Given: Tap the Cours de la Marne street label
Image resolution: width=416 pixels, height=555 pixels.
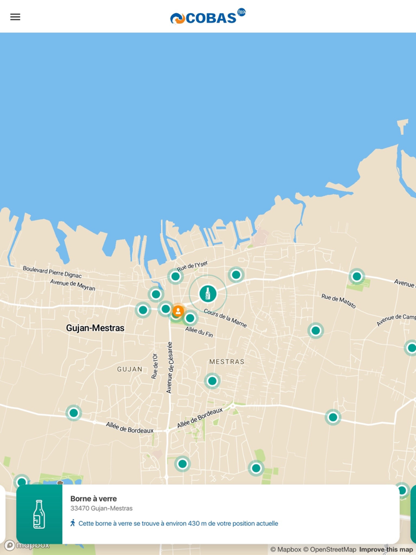Looking at the screenshot, I should pos(225,318).
